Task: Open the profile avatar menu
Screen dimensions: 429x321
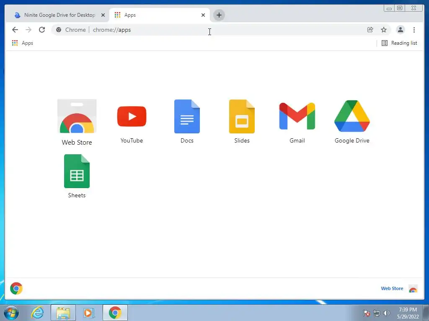Action: point(400,30)
